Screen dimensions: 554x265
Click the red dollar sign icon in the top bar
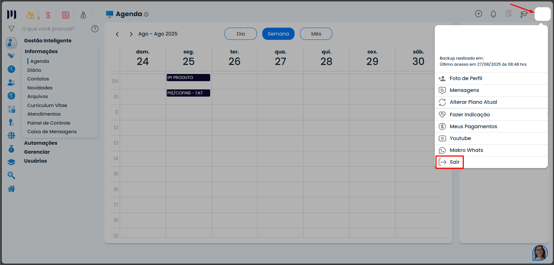coord(48,15)
